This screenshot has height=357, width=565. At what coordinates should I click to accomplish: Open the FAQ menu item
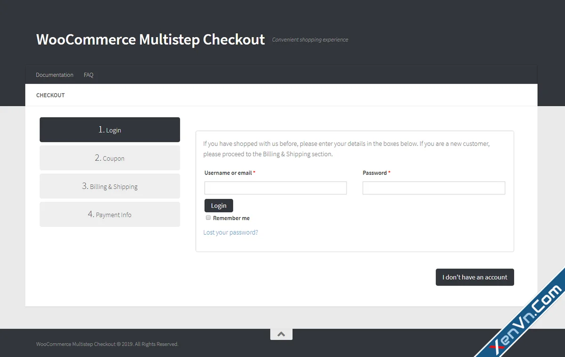(89, 75)
